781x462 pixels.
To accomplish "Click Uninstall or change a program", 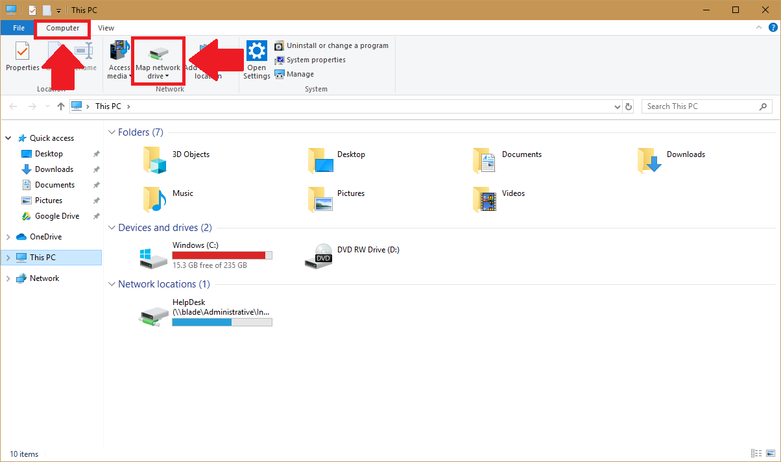I will (x=337, y=45).
